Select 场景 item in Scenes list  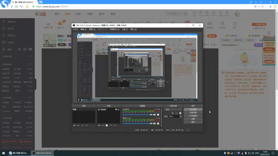click(83, 110)
